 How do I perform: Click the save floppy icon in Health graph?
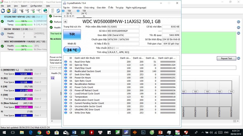(x=53, y=78)
